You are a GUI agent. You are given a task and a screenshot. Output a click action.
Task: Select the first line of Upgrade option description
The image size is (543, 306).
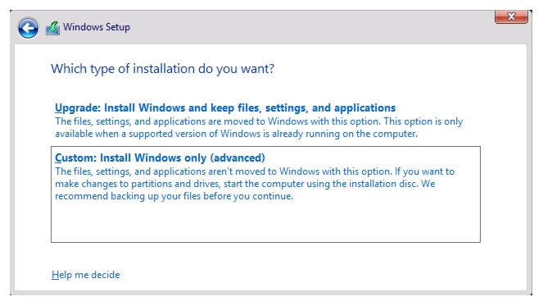259,121
